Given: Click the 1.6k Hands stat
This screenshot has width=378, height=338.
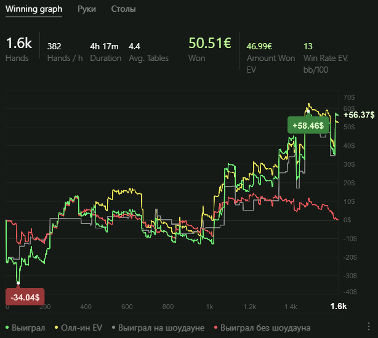Looking at the screenshot, I should coord(19,43).
